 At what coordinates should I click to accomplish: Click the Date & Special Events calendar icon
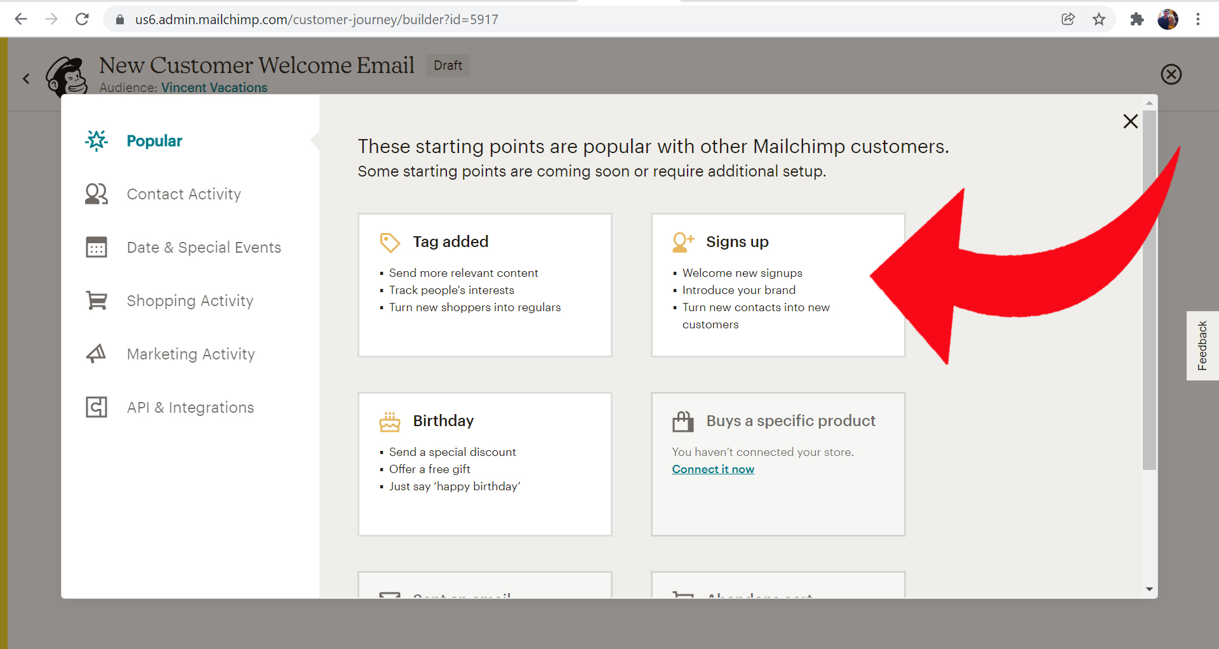tap(97, 247)
